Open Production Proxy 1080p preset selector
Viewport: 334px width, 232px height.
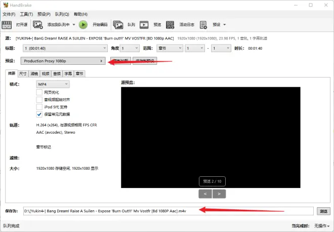pyautogui.click(x=63, y=61)
